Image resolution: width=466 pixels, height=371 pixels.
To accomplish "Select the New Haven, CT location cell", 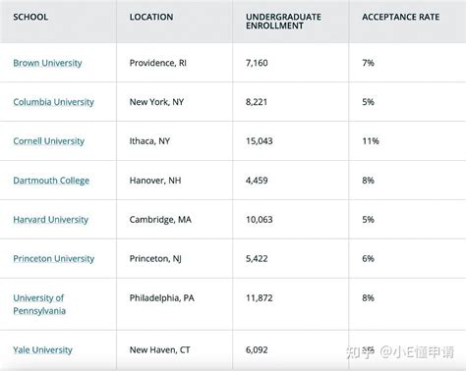I will [159, 350].
